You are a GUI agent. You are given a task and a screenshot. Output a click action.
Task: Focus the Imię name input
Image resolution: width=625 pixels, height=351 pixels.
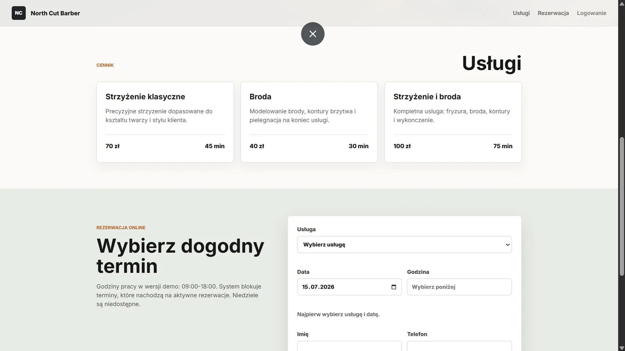[349, 346]
